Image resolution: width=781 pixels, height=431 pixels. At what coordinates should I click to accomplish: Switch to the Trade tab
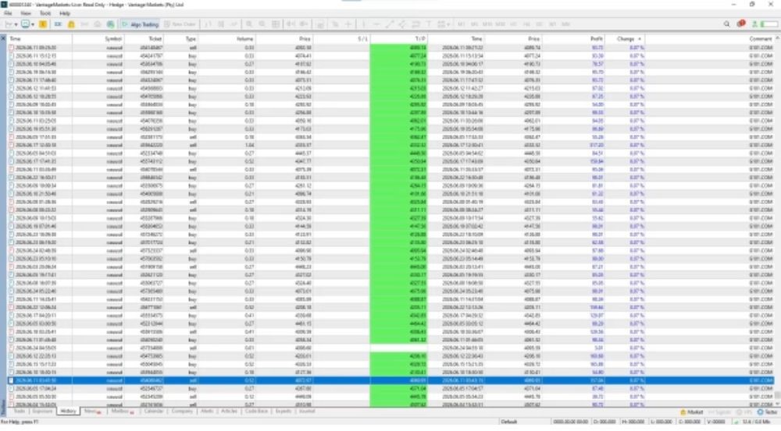(19, 412)
